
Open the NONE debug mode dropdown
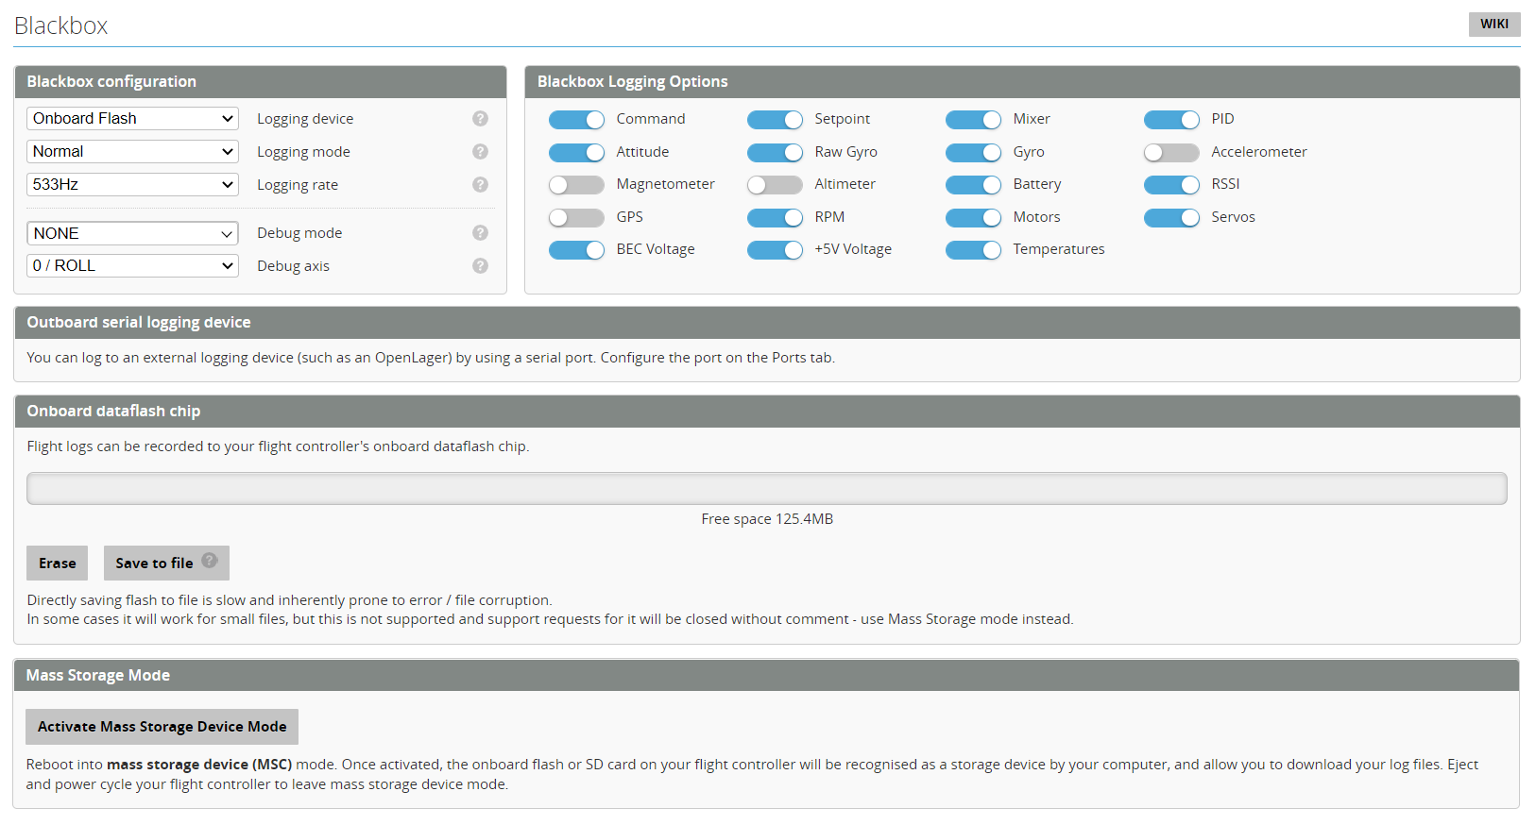point(132,233)
